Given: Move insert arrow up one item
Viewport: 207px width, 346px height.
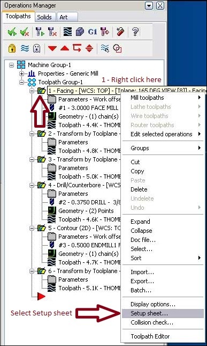Looking at the screenshot, I should click(65, 48).
